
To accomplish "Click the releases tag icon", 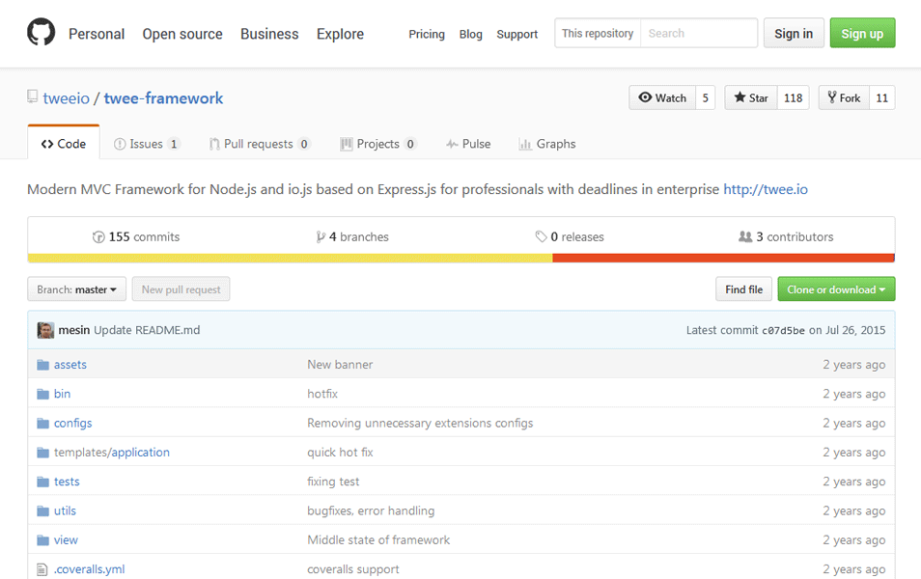I will pyautogui.click(x=541, y=236).
